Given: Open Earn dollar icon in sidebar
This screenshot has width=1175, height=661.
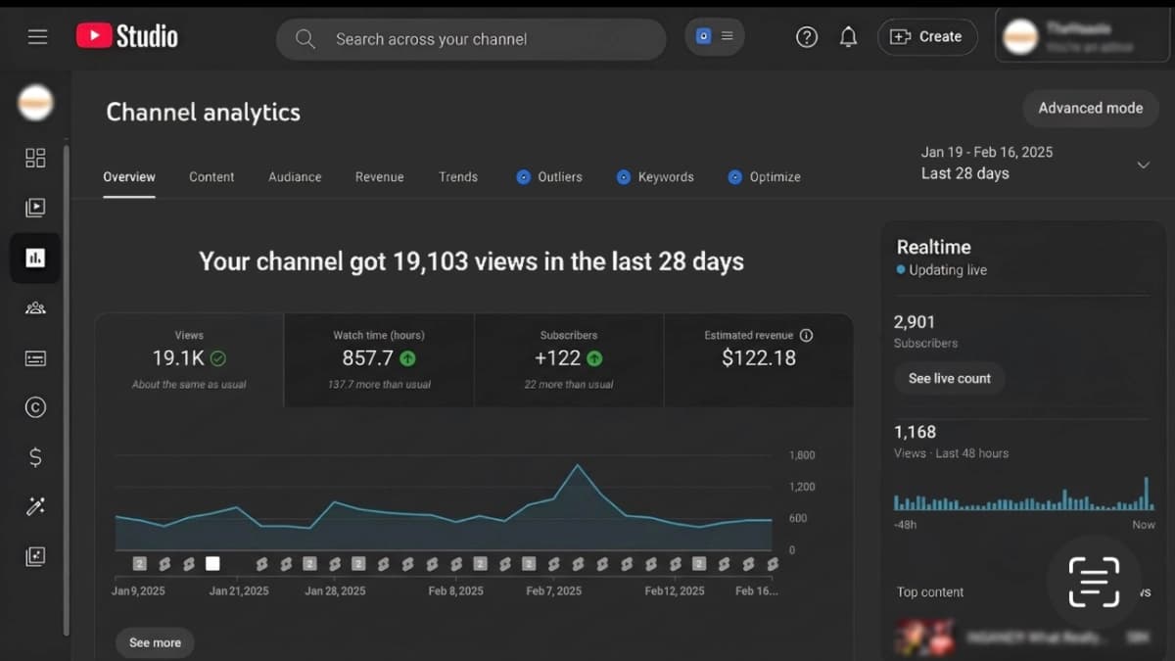Looking at the screenshot, I should coord(35,457).
